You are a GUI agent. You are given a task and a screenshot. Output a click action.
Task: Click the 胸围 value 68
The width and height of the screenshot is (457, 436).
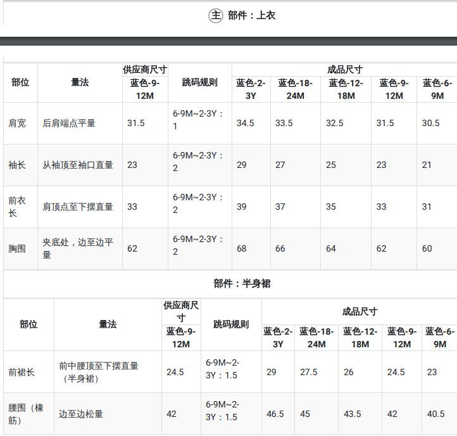click(x=242, y=248)
